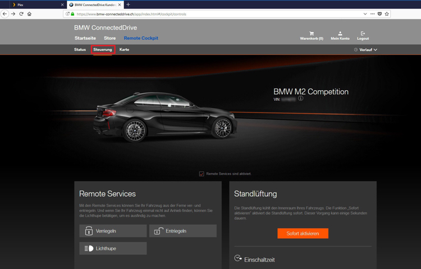Close the Plex tab

click(62, 5)
